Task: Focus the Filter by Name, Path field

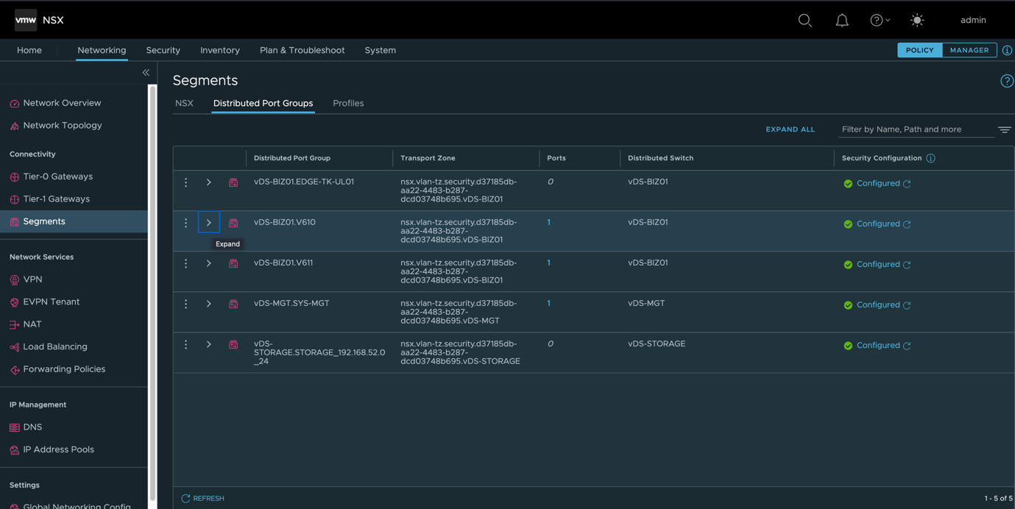Action: (916, 129)
